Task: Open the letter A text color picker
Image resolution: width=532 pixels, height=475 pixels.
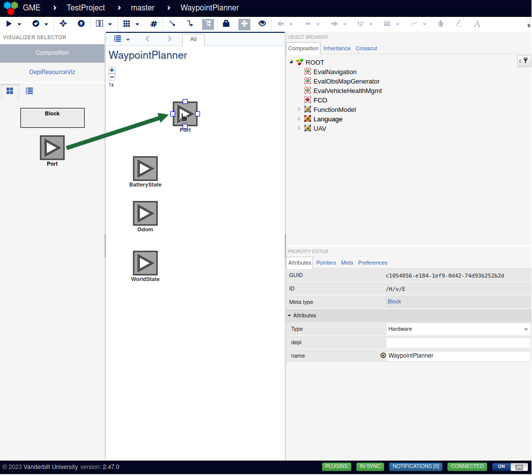Action: [477, 24]
